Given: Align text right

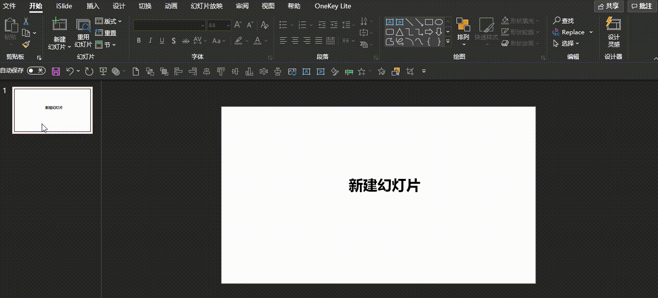Looking at the screenshot, I should 307,41.
